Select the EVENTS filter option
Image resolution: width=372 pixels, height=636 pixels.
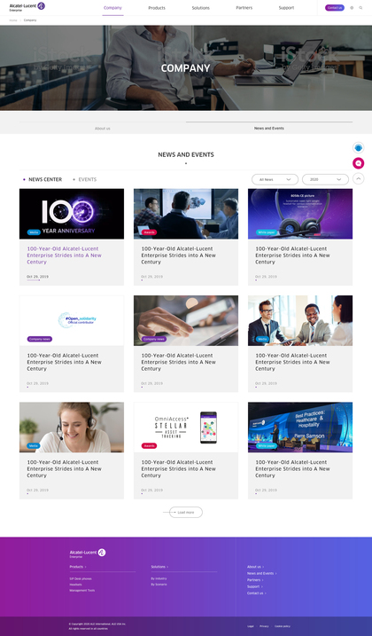coord(87,179)
